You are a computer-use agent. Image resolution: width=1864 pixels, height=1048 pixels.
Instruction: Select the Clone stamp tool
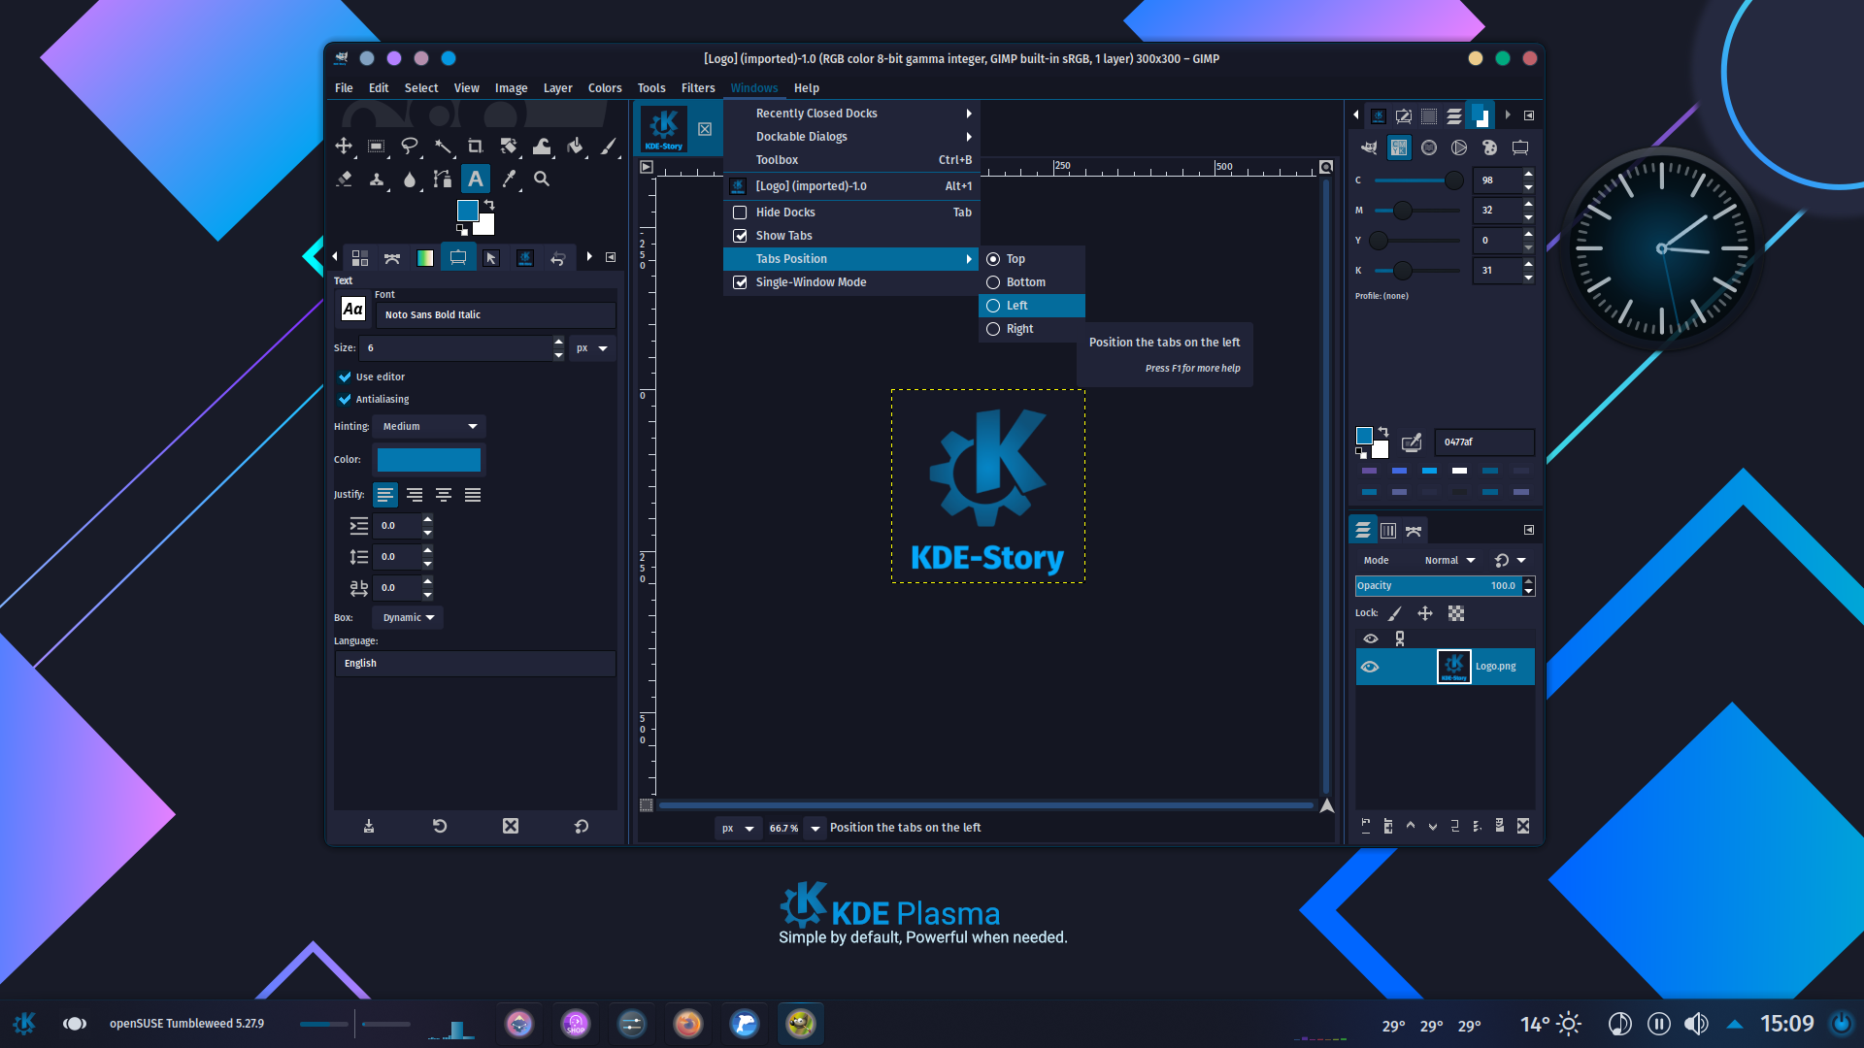(x=377, y=179)
